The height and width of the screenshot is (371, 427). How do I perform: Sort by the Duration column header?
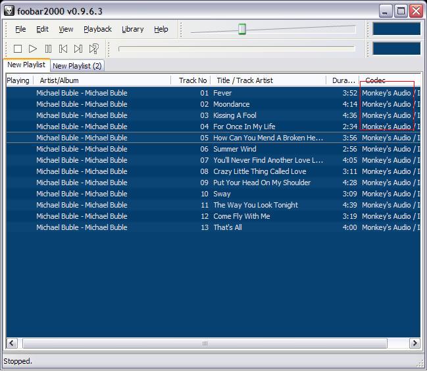[343, 80]
